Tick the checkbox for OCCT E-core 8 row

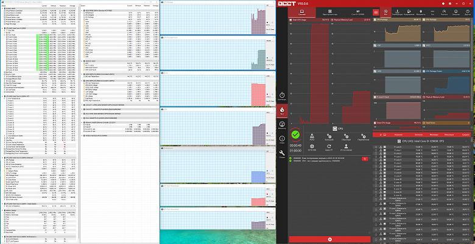376,173
